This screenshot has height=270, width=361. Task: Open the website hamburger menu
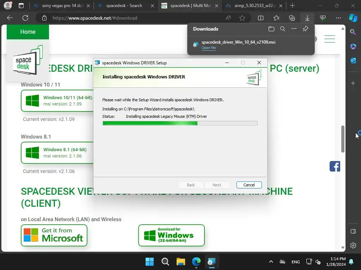pyautogui.click(x=330, y=39)
